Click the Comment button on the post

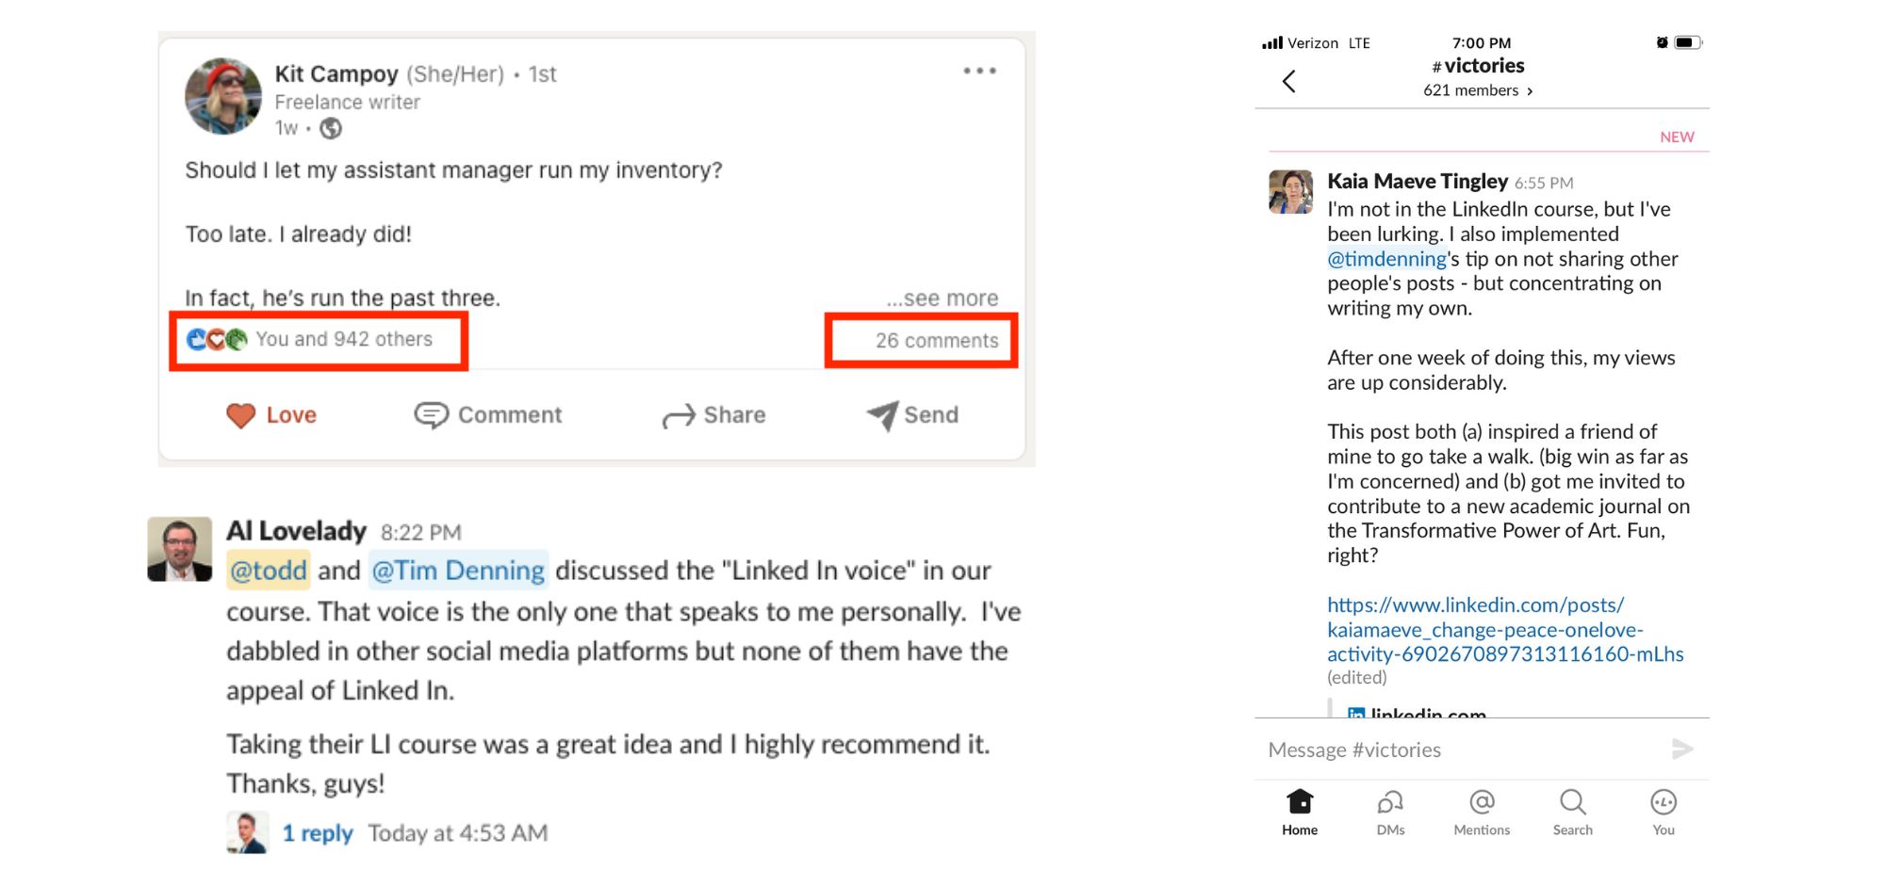tap(488, 415)
